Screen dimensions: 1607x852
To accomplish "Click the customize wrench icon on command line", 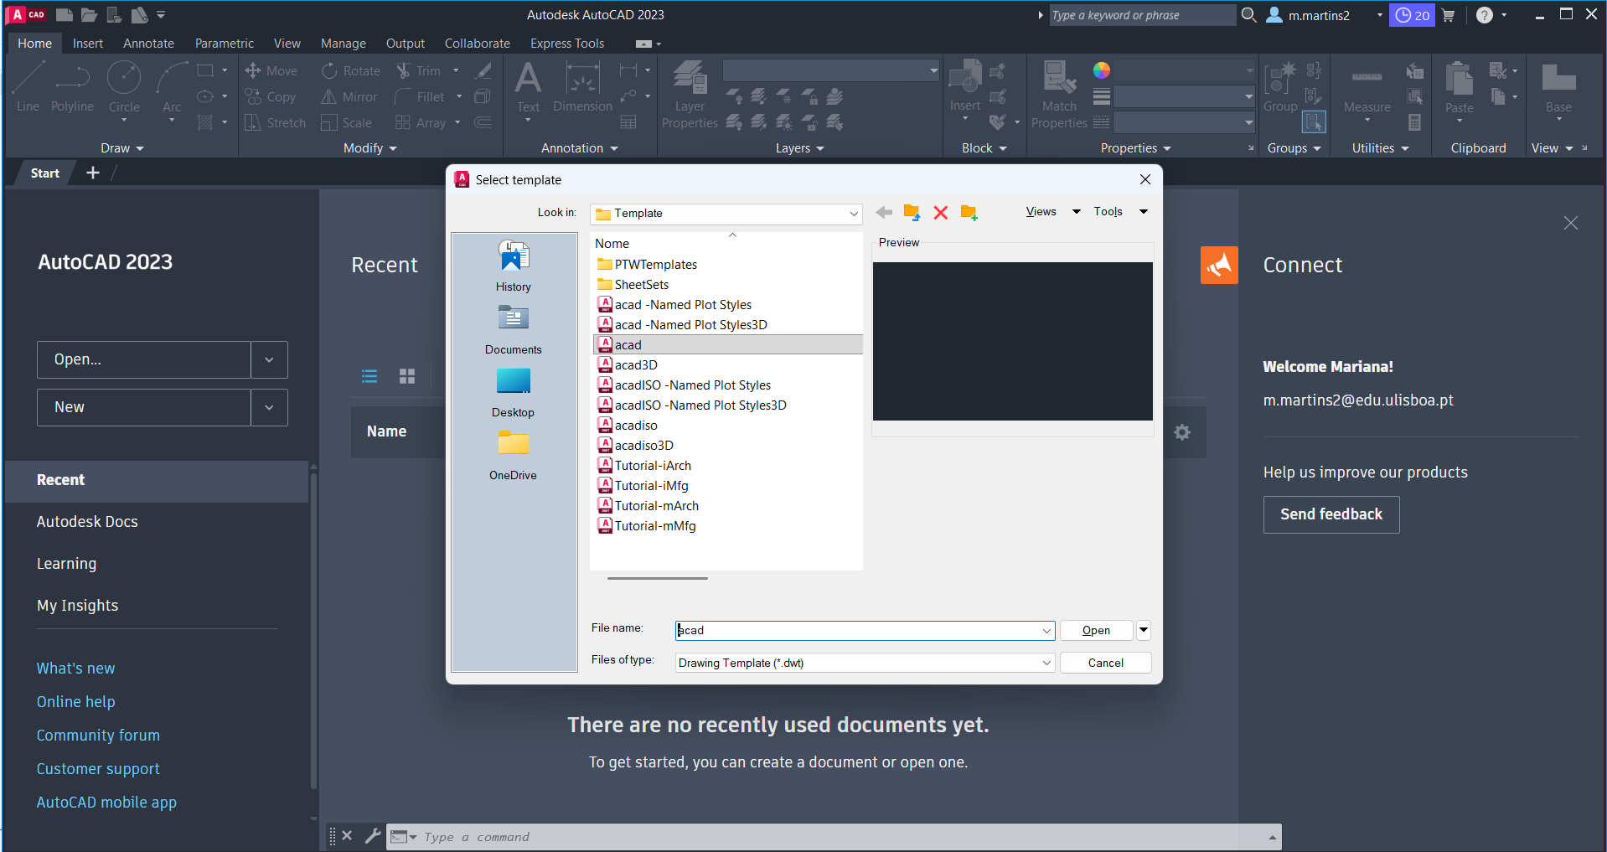I will (373, 836).
